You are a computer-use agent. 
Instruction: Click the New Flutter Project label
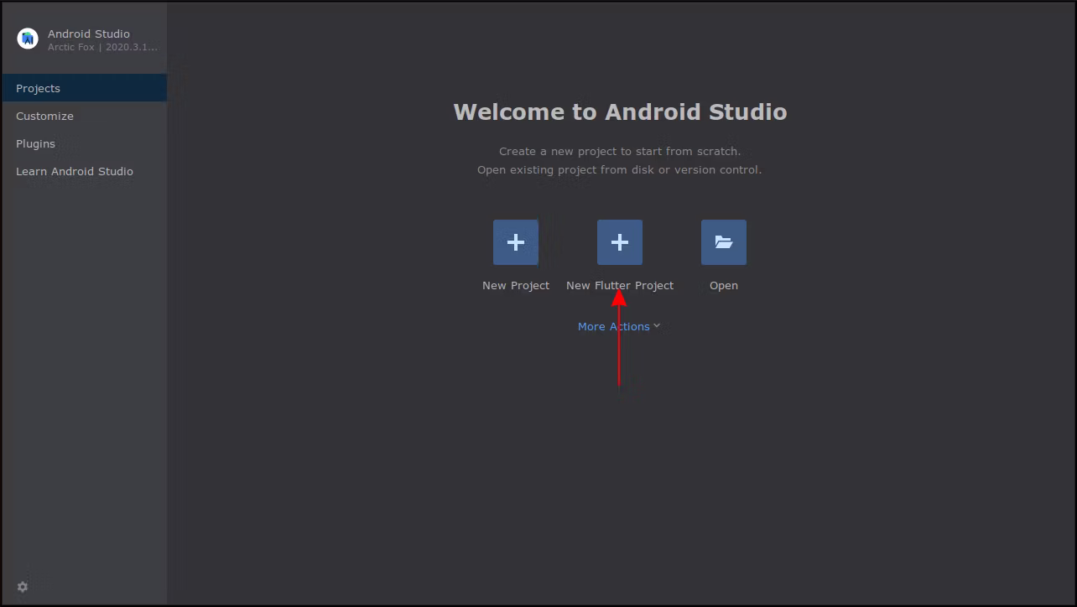point(620,286)
